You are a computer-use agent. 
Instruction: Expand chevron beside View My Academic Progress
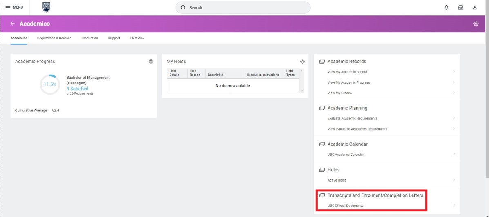tap(454, 82)
